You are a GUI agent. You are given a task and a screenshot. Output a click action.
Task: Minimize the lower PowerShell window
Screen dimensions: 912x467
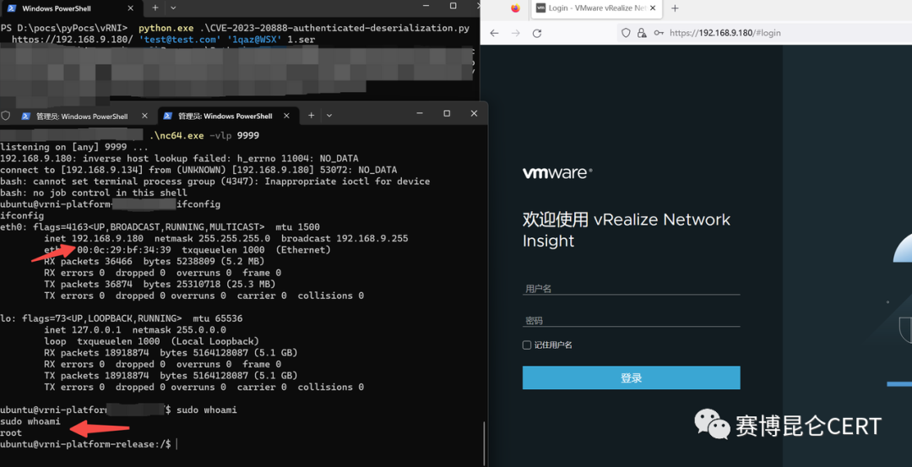(418, 113)
